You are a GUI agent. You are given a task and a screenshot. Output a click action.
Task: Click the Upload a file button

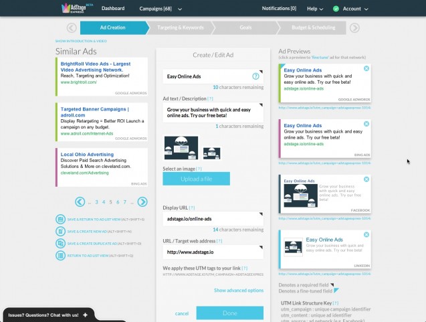click(x=196, y=179)
